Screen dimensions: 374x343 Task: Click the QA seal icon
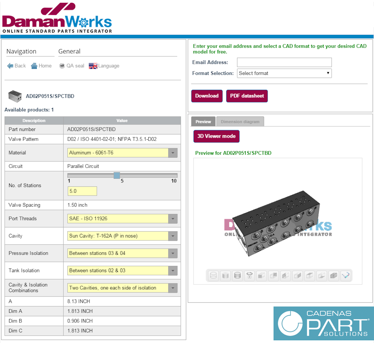62,66
